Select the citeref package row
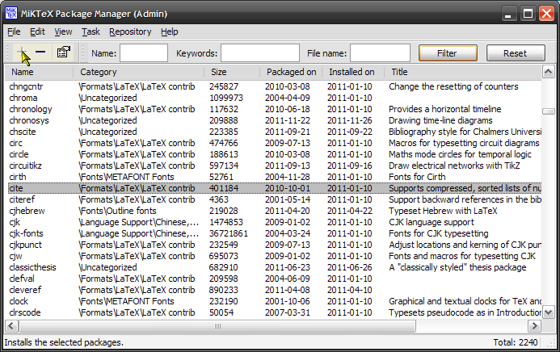Viewport: 560px width, 352px height. pyautogui.click(x=273, y=199)
